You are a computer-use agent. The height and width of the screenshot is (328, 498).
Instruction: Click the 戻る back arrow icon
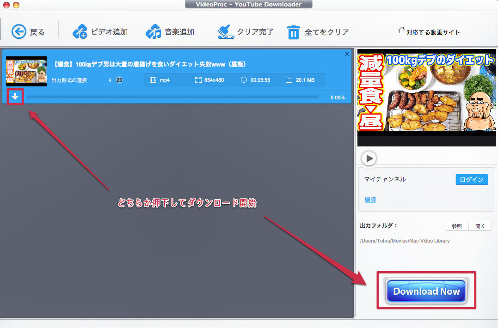[x=19, y=32]
